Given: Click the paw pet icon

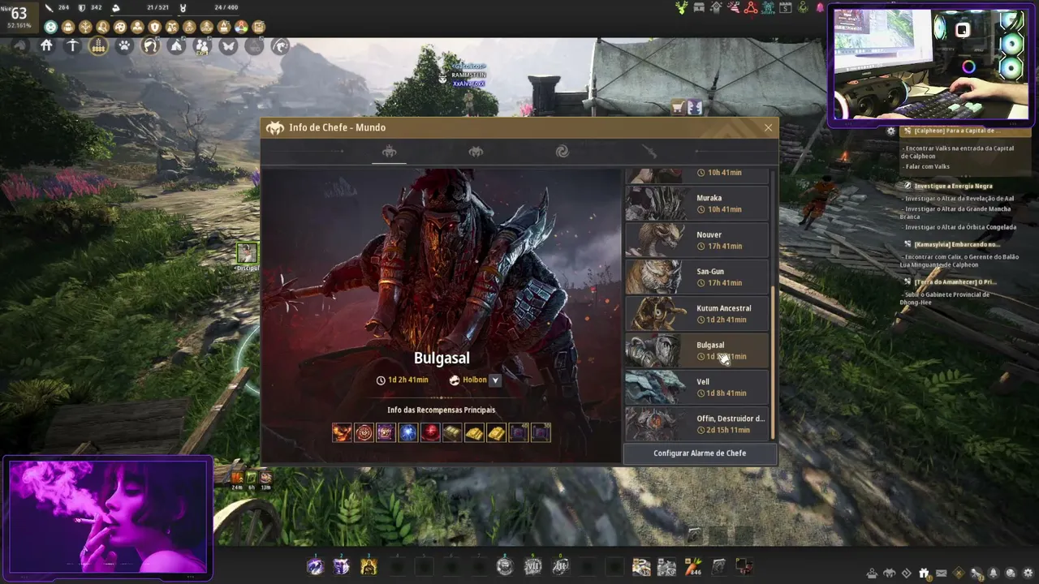Looking at the screenshot, I should click(x=124, y=46).
